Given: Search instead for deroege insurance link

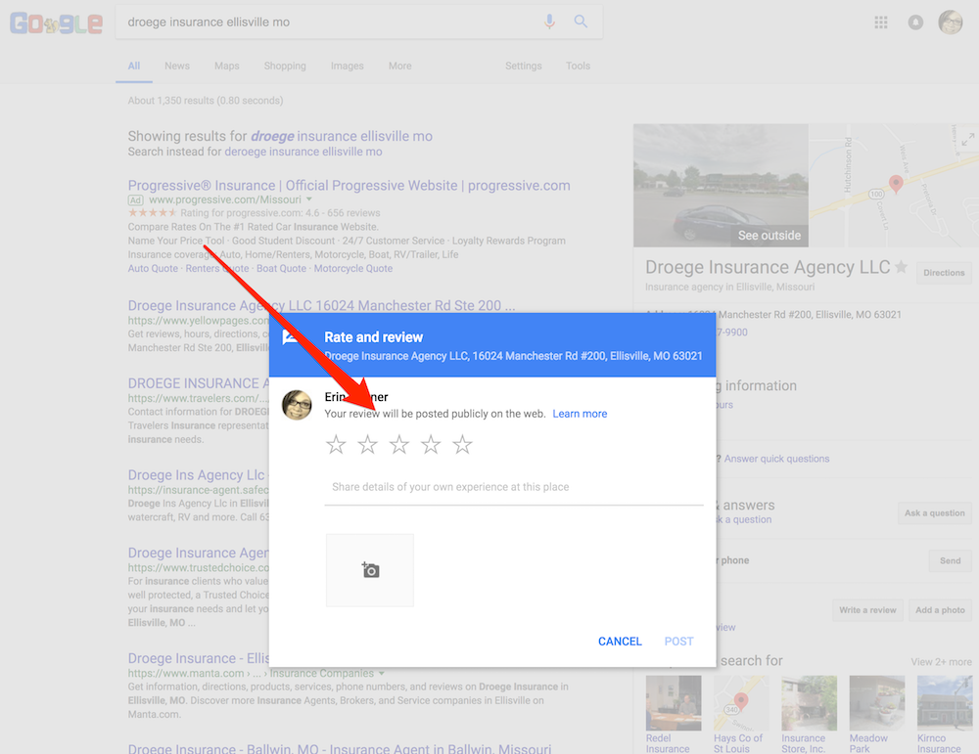Looking at the screenshot, I should tap(303, 152).
